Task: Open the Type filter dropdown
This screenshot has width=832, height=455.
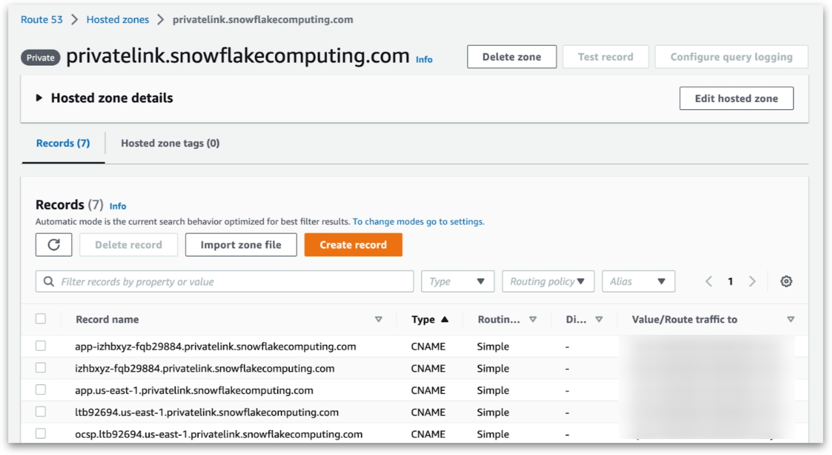Action: point(457,281)
